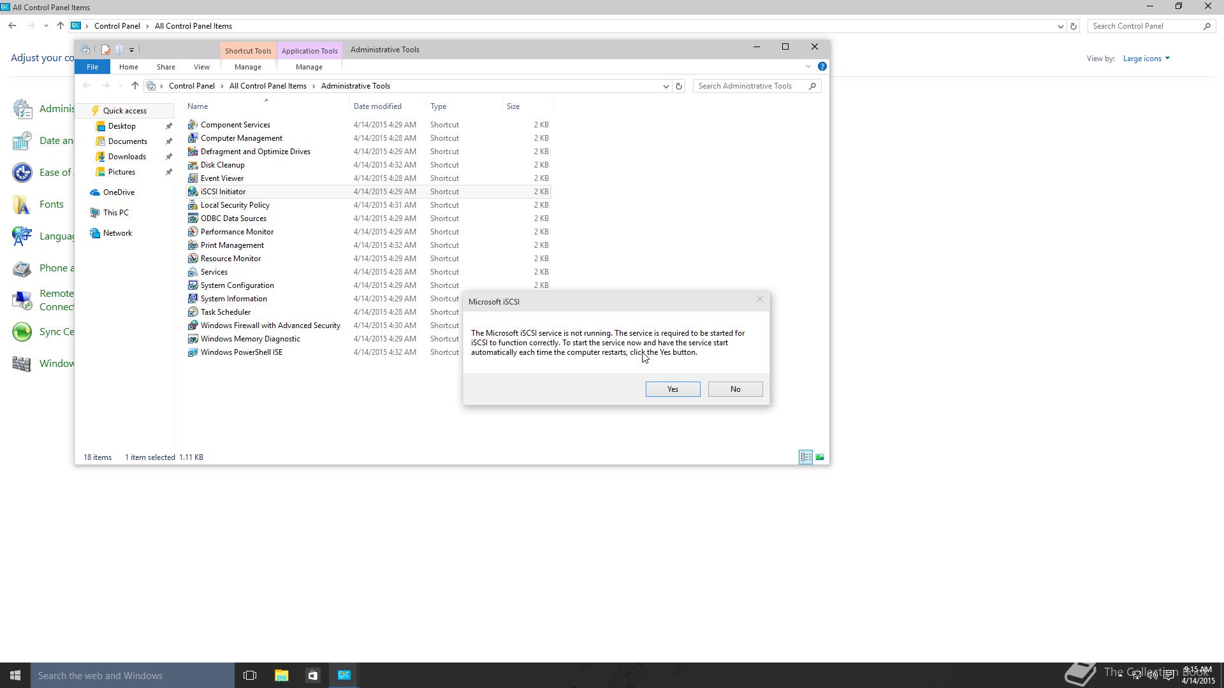Refresh the Administrative Tools folder view

pos(679,86)
